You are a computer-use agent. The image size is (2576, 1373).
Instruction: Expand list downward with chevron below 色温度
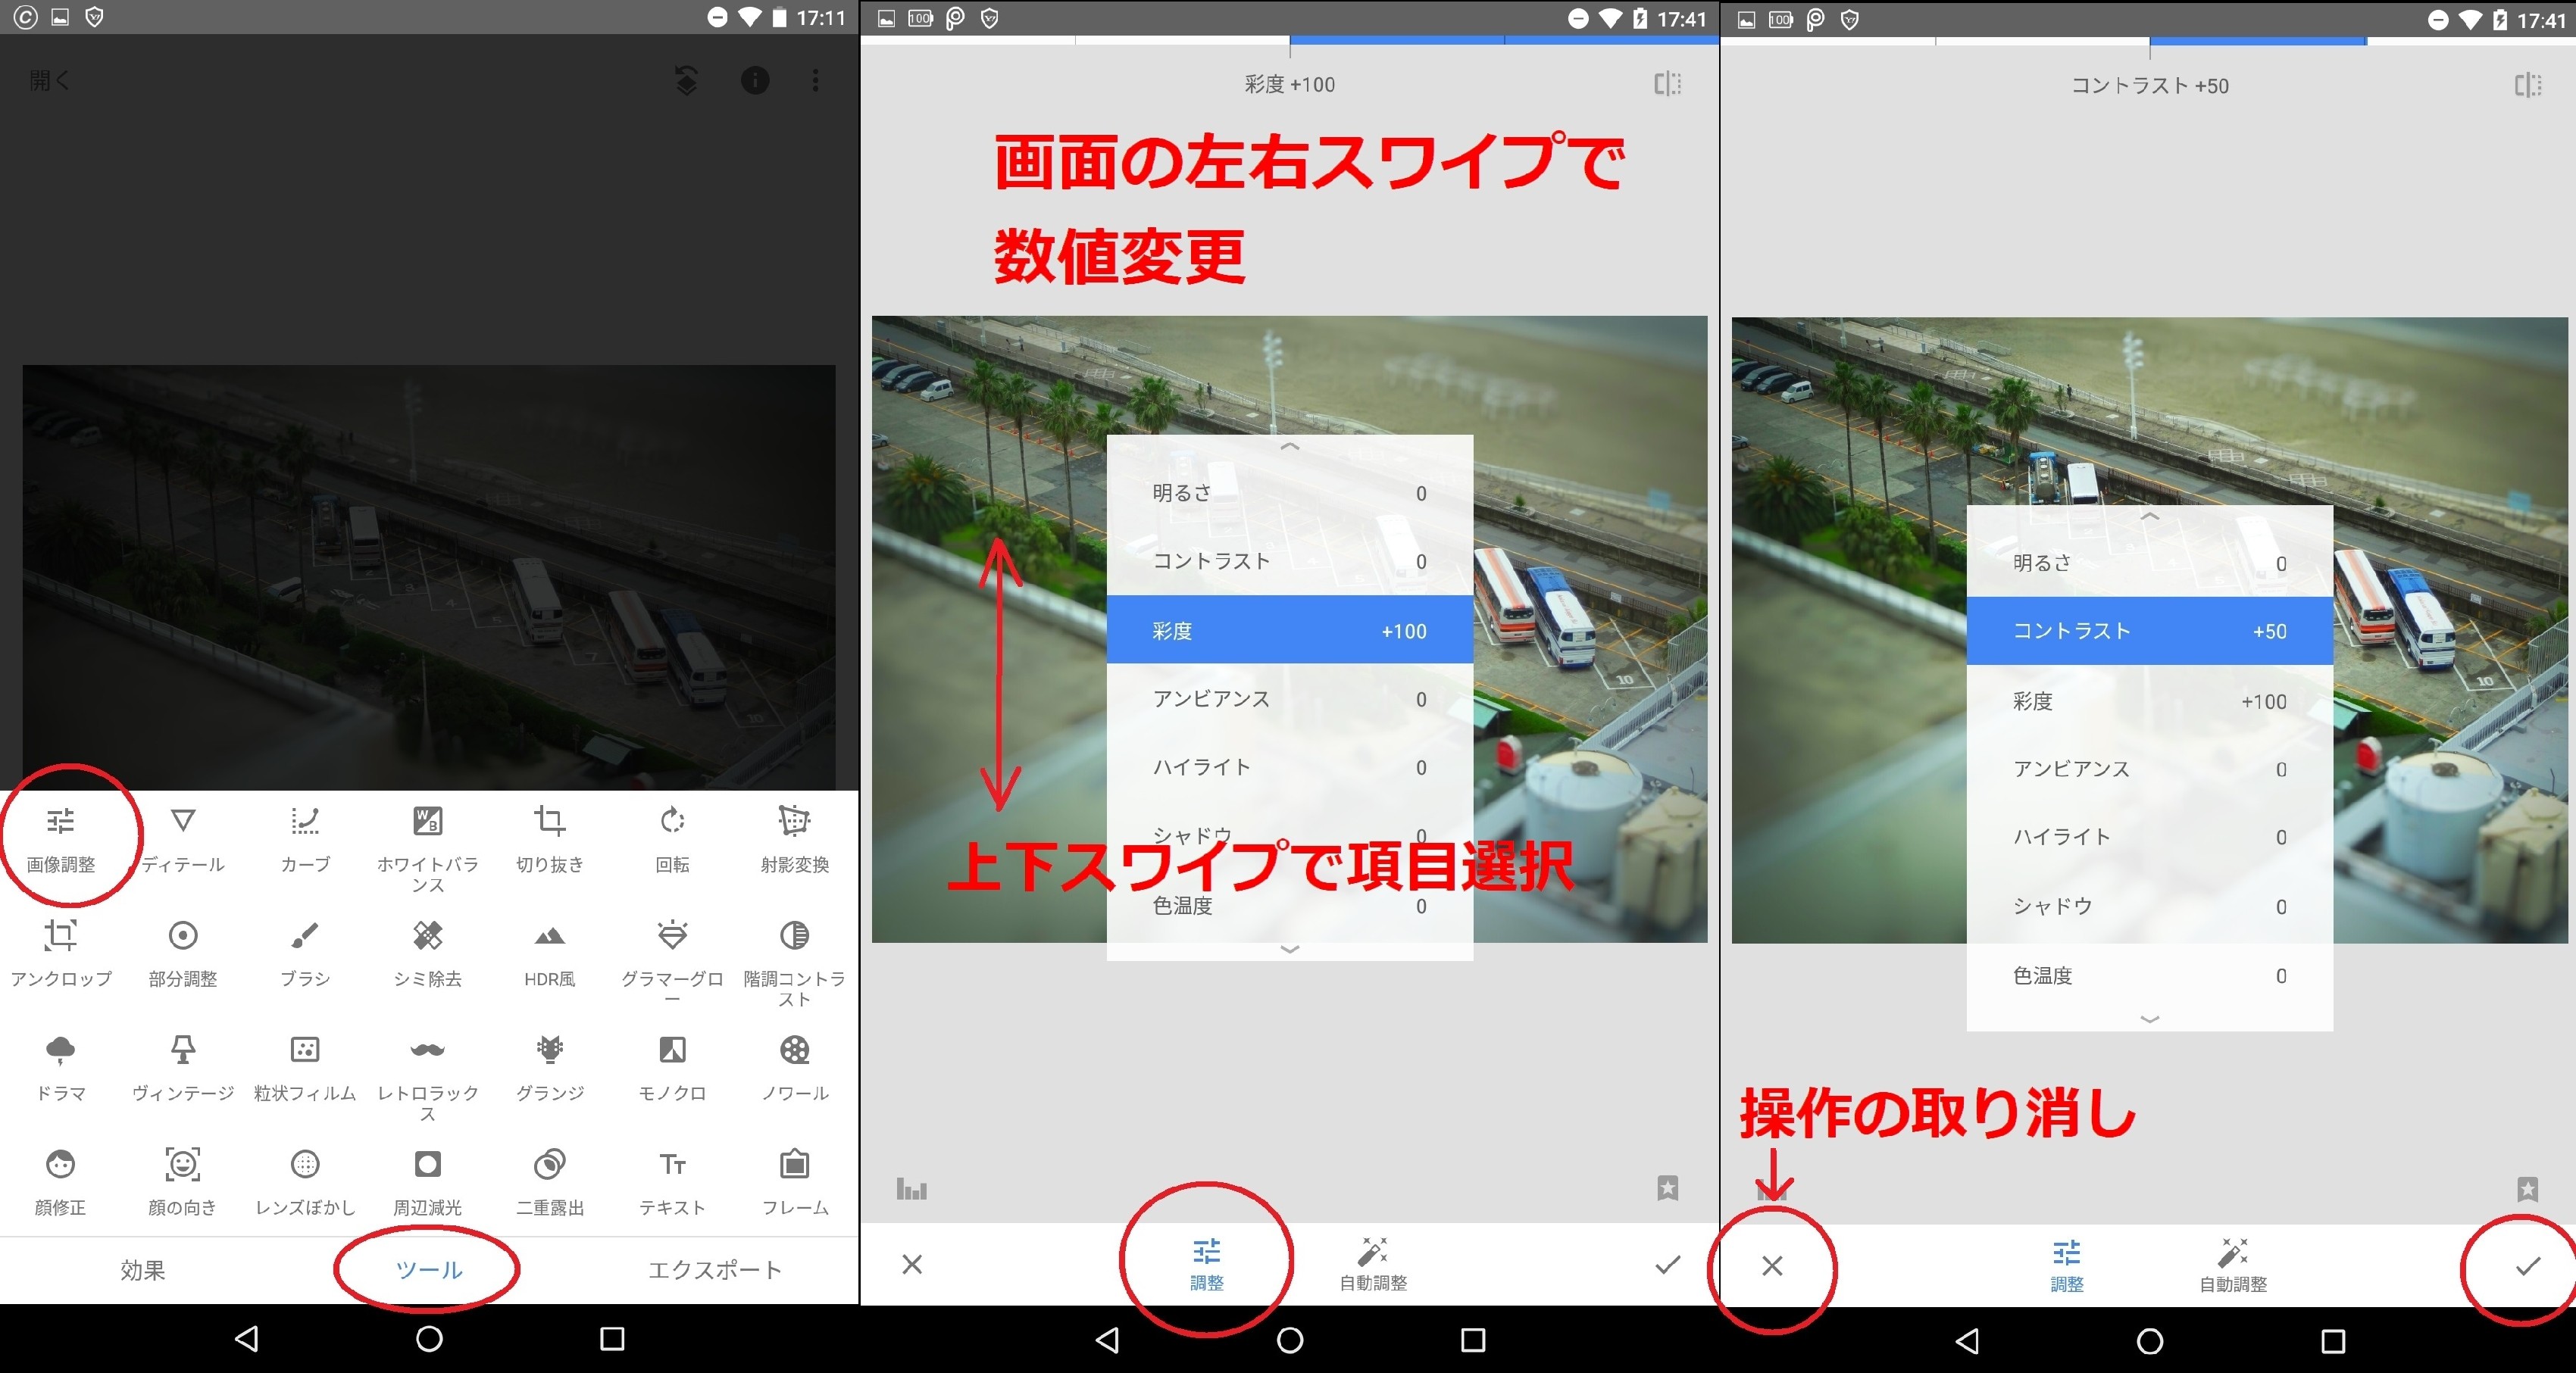pos(1289,950)
